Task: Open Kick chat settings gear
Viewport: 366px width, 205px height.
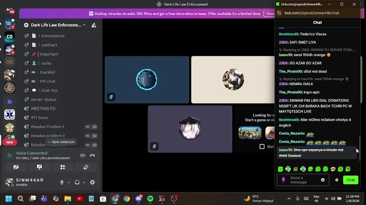Action: click(x=337, y=180)
